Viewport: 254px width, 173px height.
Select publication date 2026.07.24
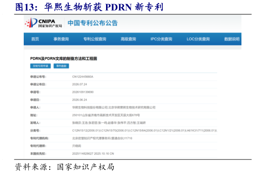[80, 84]
